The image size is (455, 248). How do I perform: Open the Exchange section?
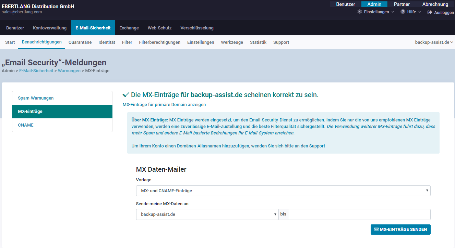129,28
